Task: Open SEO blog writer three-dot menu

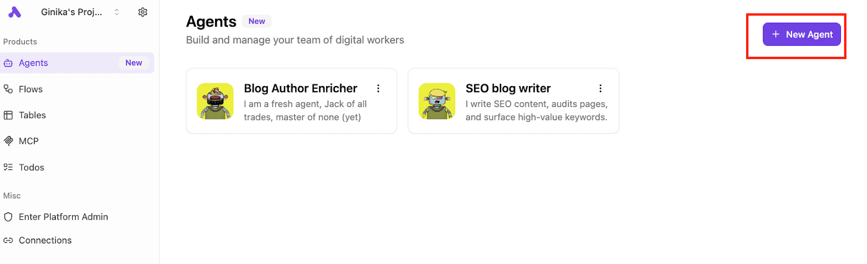Action: (x=600, y=88)
